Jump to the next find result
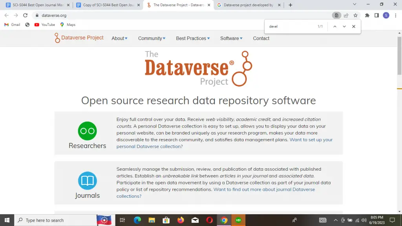This screenshot has width=402, height=226. pos(344,27)
